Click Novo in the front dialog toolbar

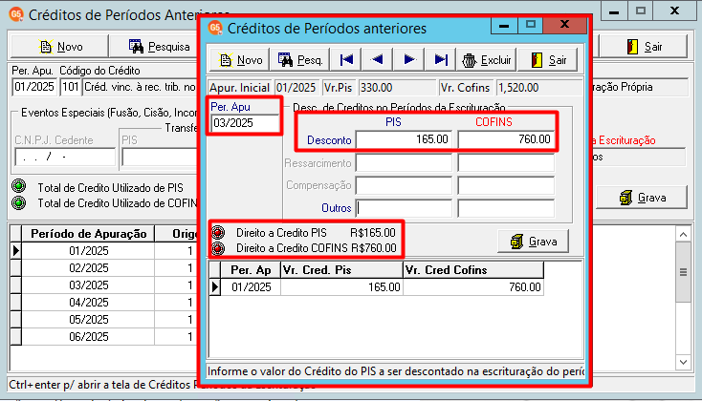click(240, 60)
